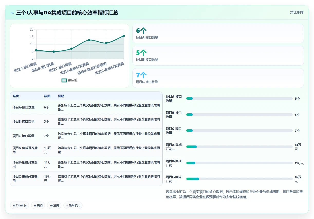The image size is (314, 219).
Task: Click the 数据卡片 tag chip
Action: [73, 205]
